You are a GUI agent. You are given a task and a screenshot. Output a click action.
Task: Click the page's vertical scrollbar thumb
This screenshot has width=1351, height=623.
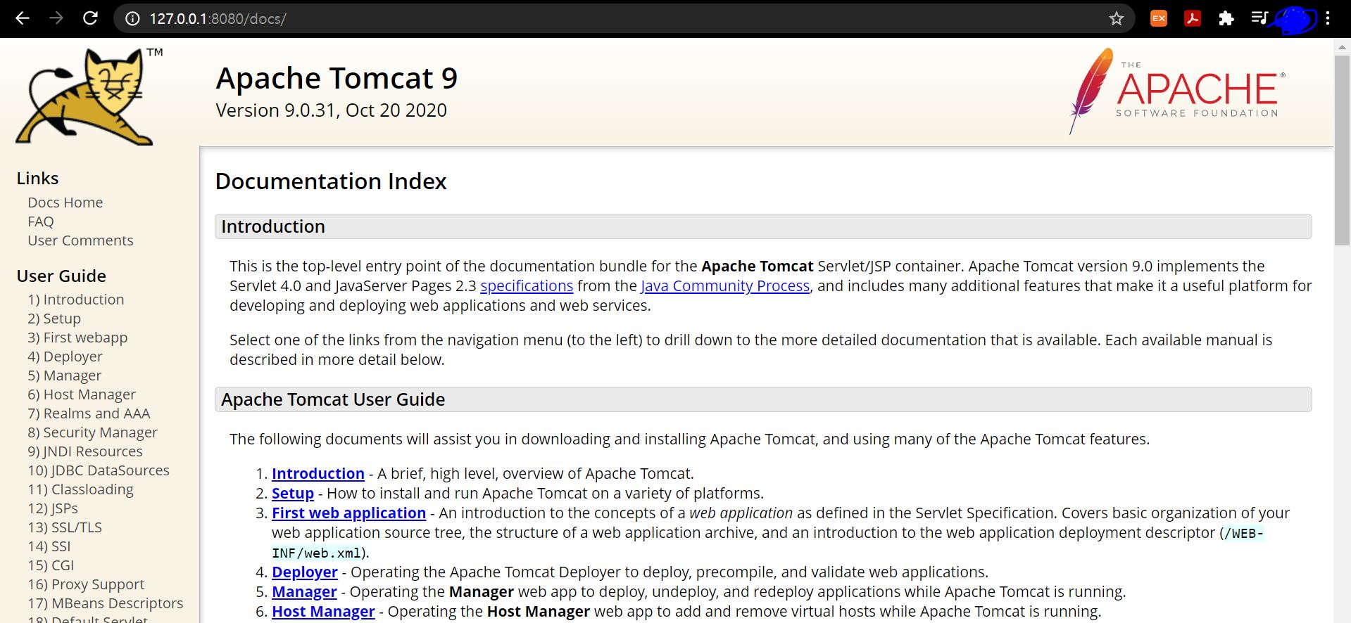click(x=1342, y=150)
